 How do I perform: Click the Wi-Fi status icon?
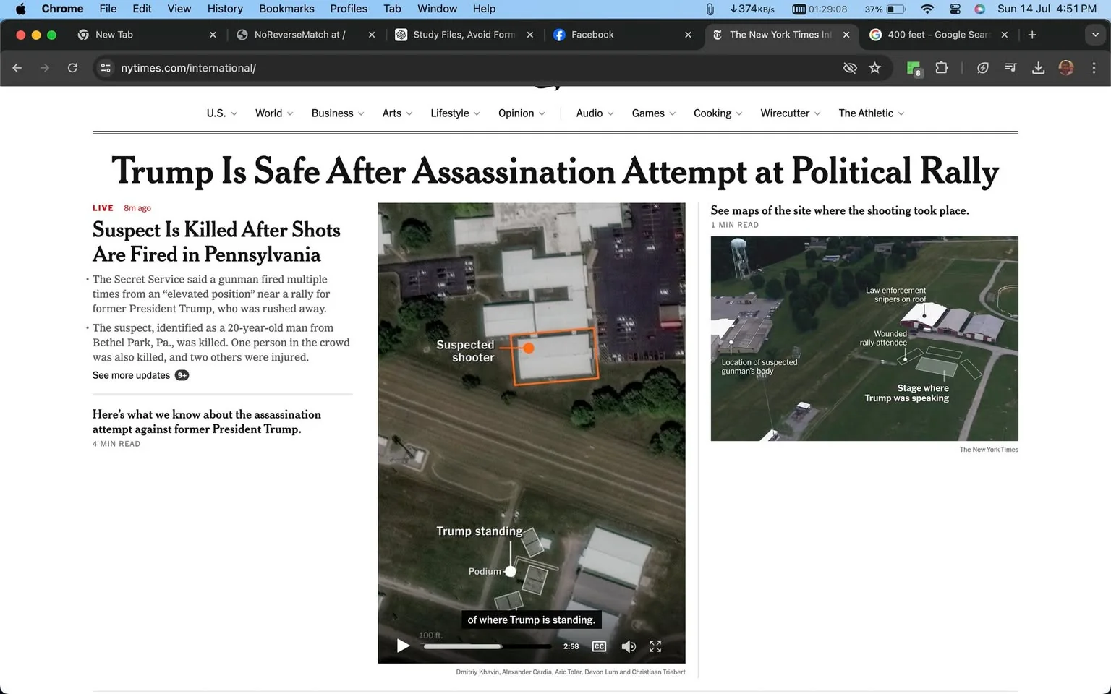point(927,9)
